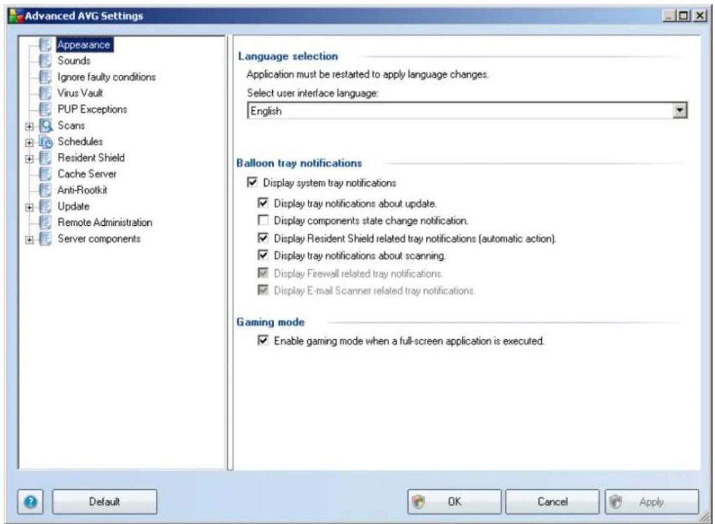This screenshot has width=715, height=524.
Task: Toggle E-mail Scanner tray notifications checkbox
Action: 263,290
